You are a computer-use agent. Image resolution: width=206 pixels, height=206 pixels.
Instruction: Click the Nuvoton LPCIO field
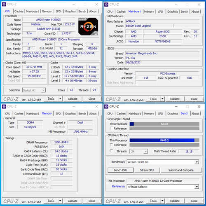point(133,41)
